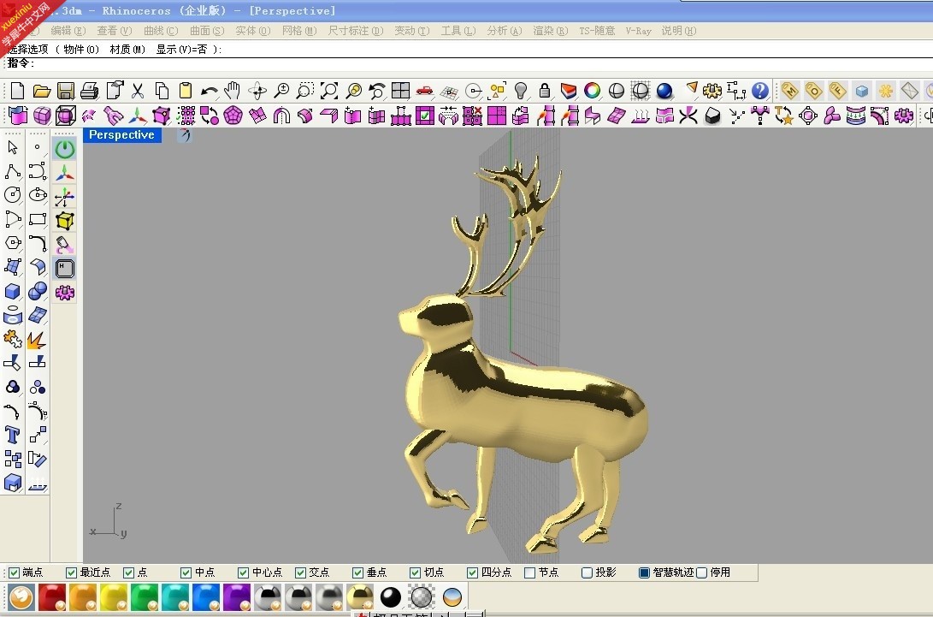
Task: Open the 编辑(E) menu
Action: pos(68,30)
